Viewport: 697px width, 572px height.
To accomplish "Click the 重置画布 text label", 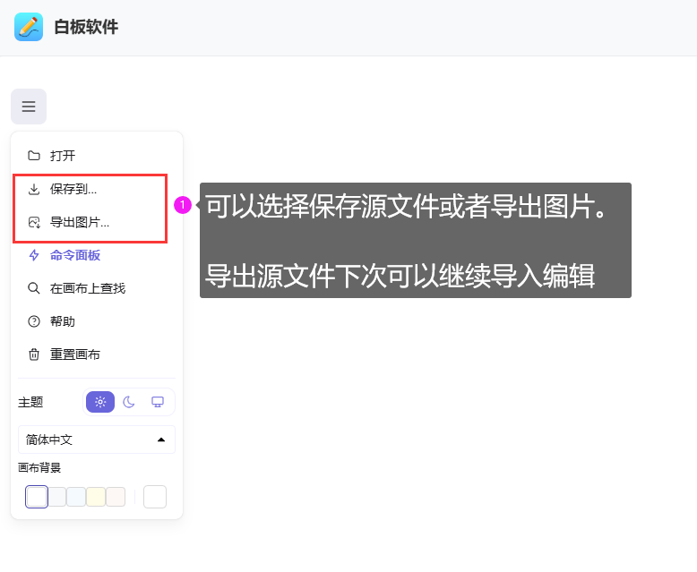I will [75, 354].
